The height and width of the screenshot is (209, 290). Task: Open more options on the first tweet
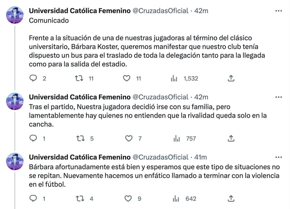click(x=279, y=11)
